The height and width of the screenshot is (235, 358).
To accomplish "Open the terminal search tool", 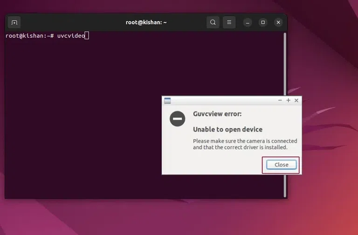I will tap(213, 22).
